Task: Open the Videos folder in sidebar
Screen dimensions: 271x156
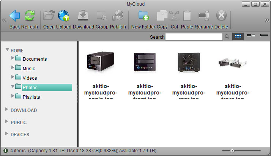Action: tap(30, 78)
